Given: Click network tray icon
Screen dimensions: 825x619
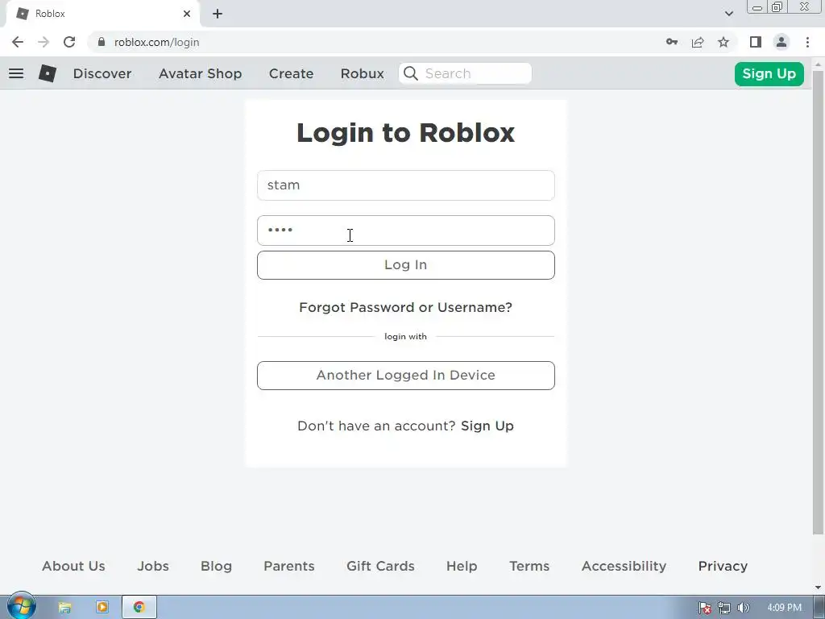Looking at the screenshot, I should pos(724,608).
